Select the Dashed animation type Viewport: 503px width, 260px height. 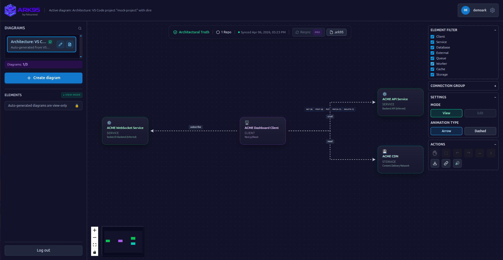pyautogui.click(x=480, y=131)
